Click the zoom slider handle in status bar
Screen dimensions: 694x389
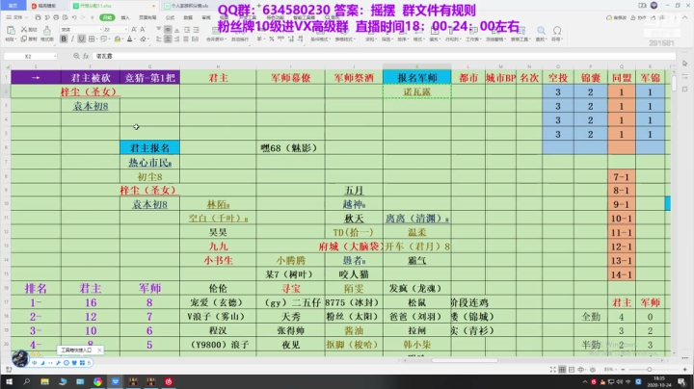[650, 369]
